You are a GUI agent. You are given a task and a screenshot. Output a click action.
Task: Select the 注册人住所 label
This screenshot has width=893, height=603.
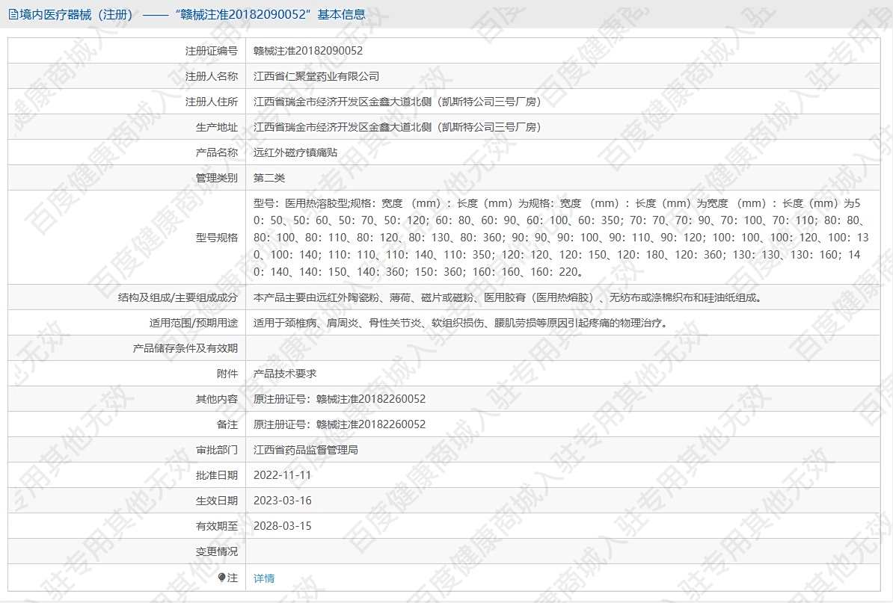(212, 102)
